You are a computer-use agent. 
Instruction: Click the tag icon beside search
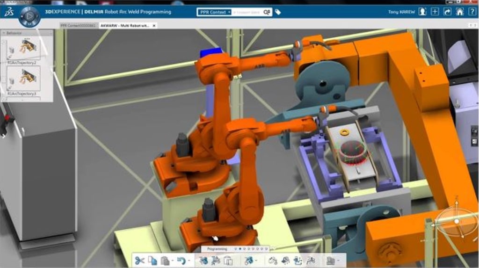tap(278, 12)
